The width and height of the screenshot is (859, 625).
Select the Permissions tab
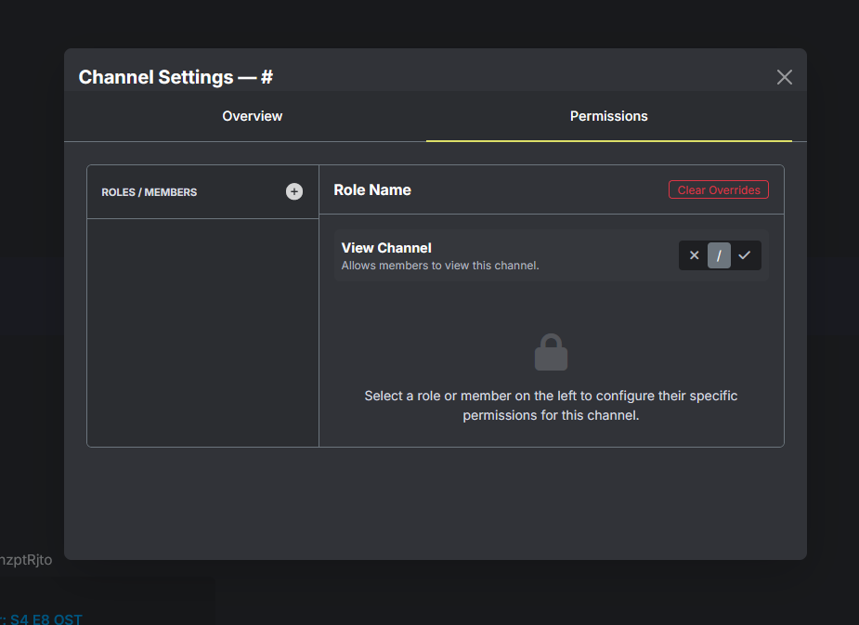(x=608, y=116)
